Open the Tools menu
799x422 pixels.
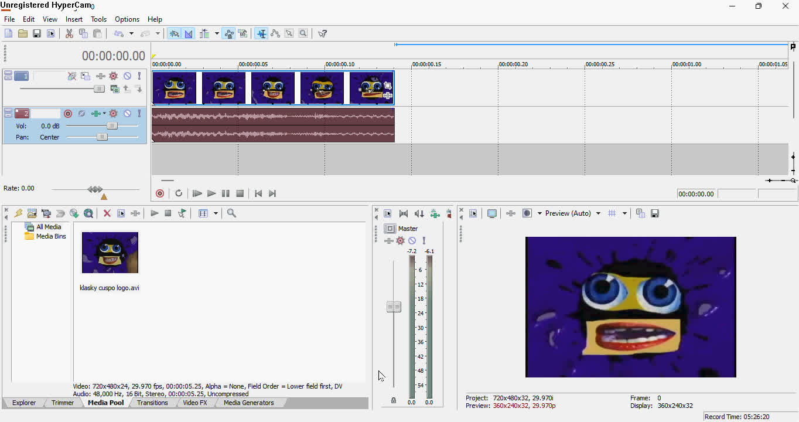coord(98,19)
